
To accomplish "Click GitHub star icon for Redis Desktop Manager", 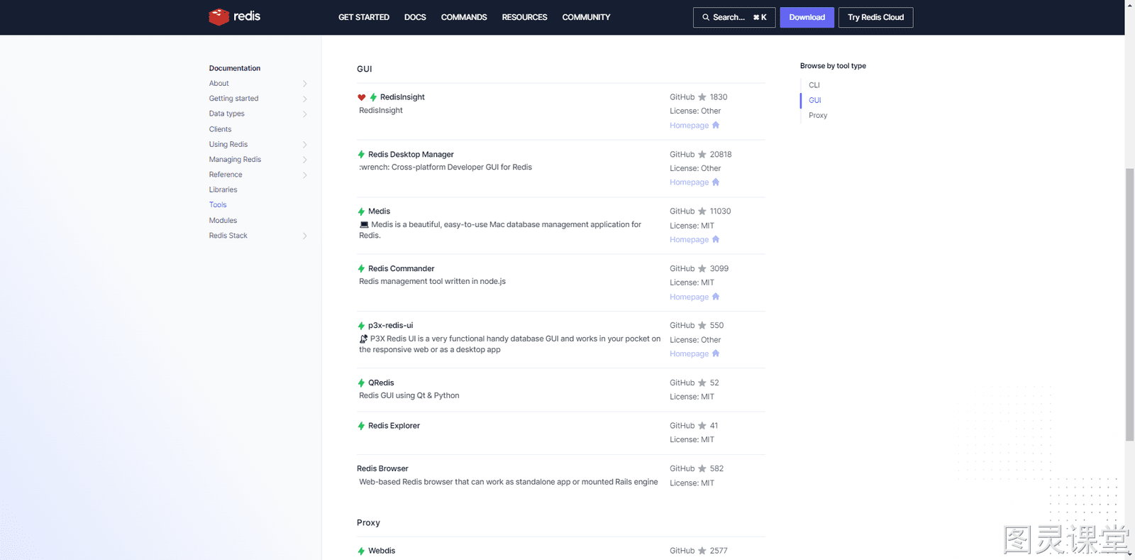I will (x=702, y=154).
